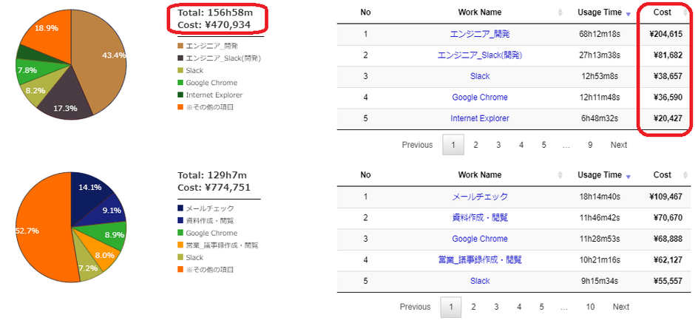Click the Cost sort arrows in upper table
This screenshot has height=320, width=695.
pos(685,13)
